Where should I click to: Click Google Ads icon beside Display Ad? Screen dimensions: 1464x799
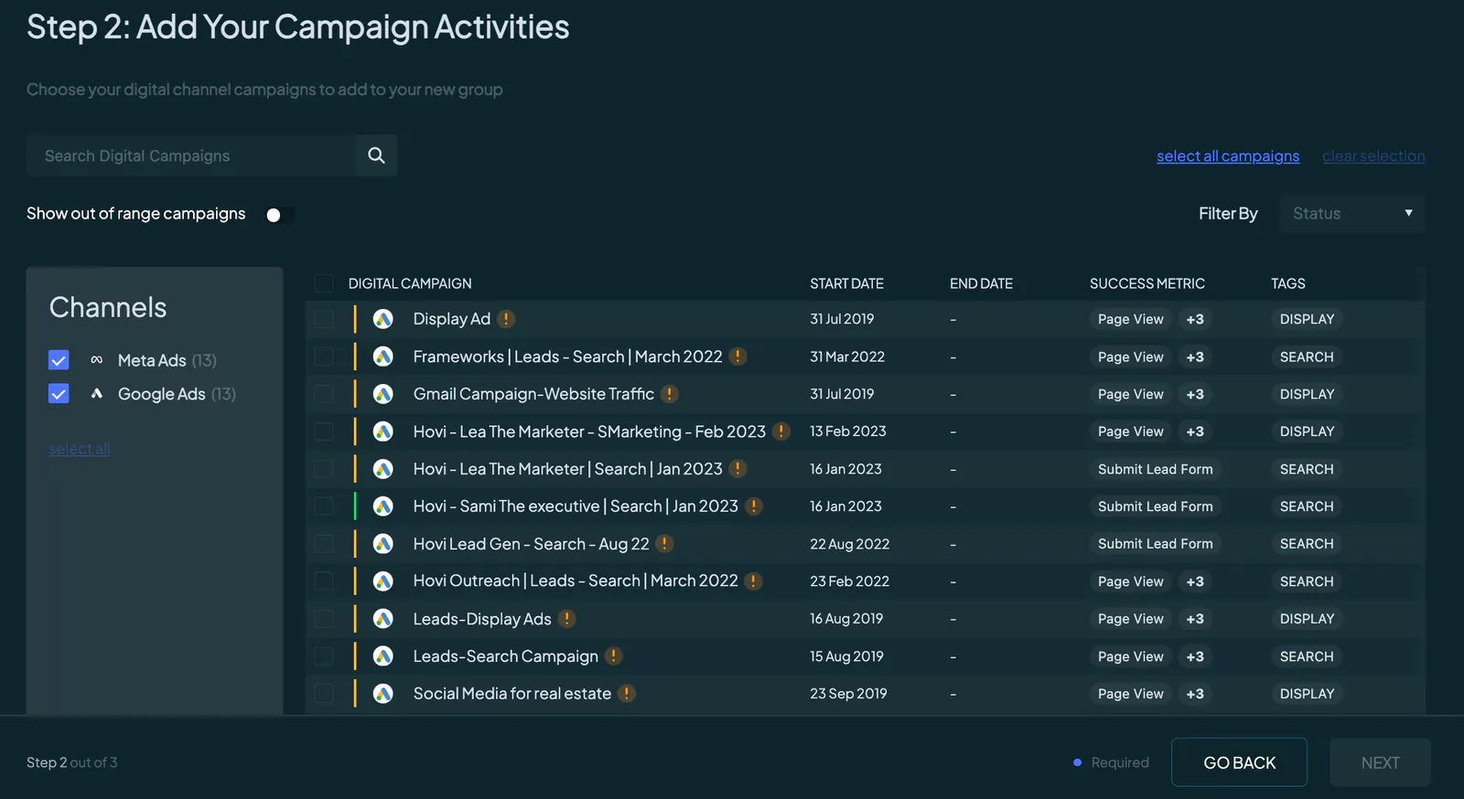[x=383, y=319]
